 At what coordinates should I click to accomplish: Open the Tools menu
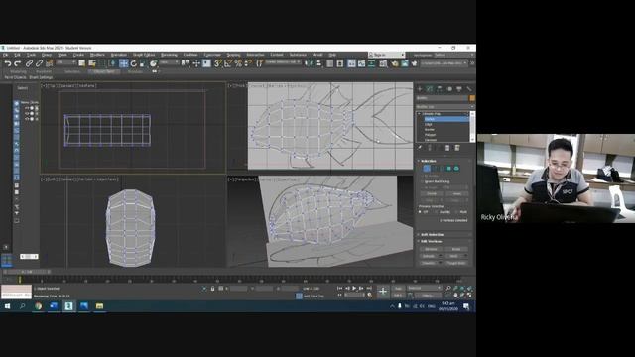click(x=31, y=55)
